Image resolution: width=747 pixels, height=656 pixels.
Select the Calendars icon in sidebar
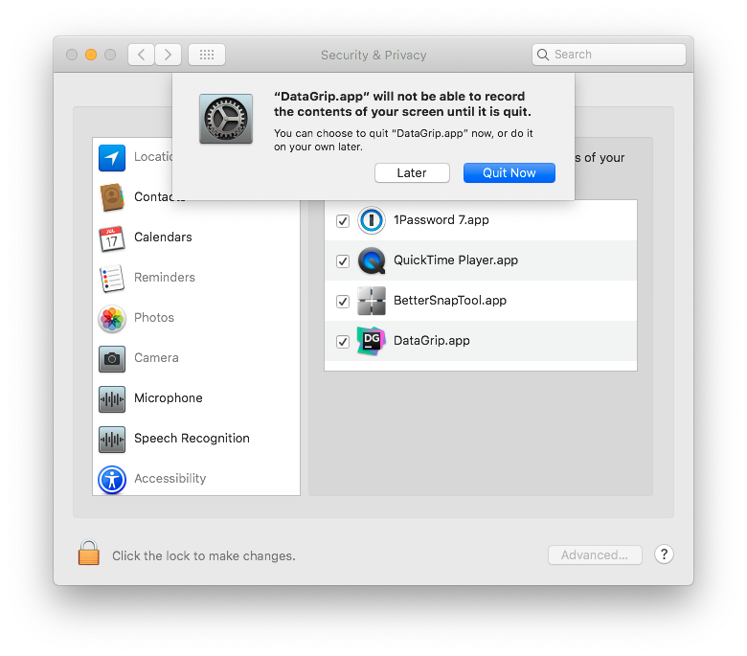coord(112,238)
